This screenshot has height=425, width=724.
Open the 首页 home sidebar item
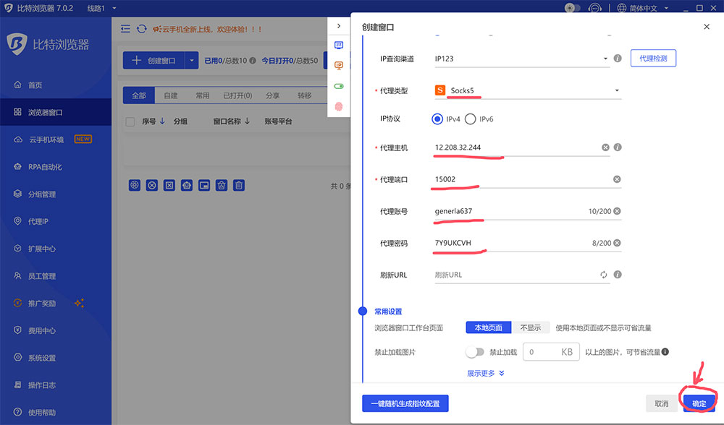pos(56,85)
